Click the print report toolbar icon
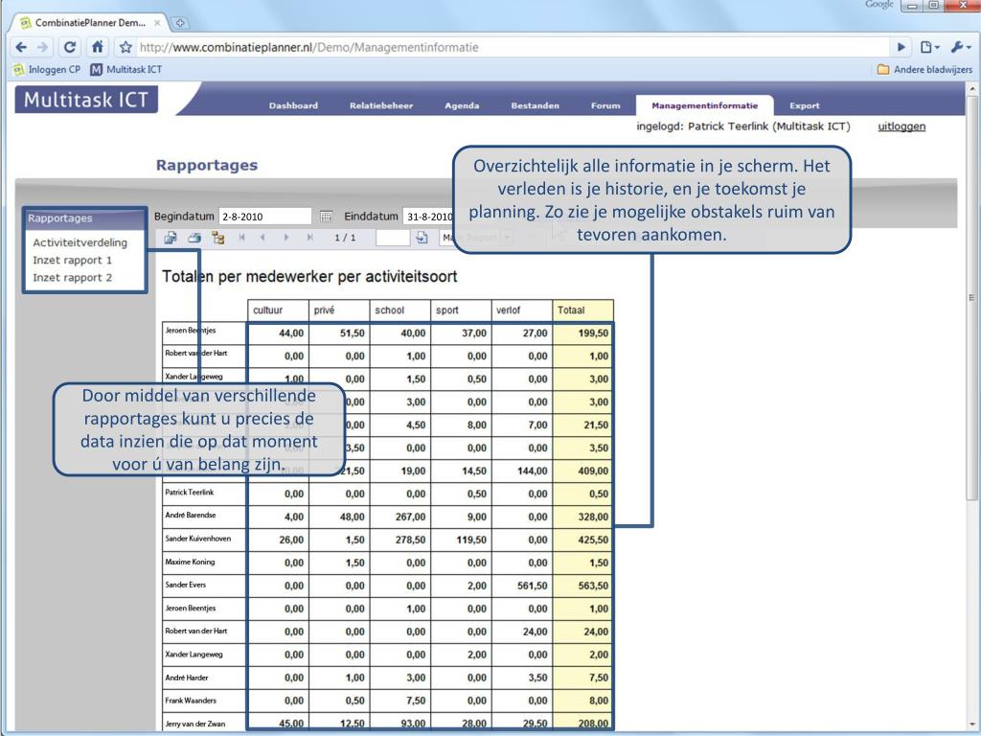981x736 pixels. click(x=194, y=238)
